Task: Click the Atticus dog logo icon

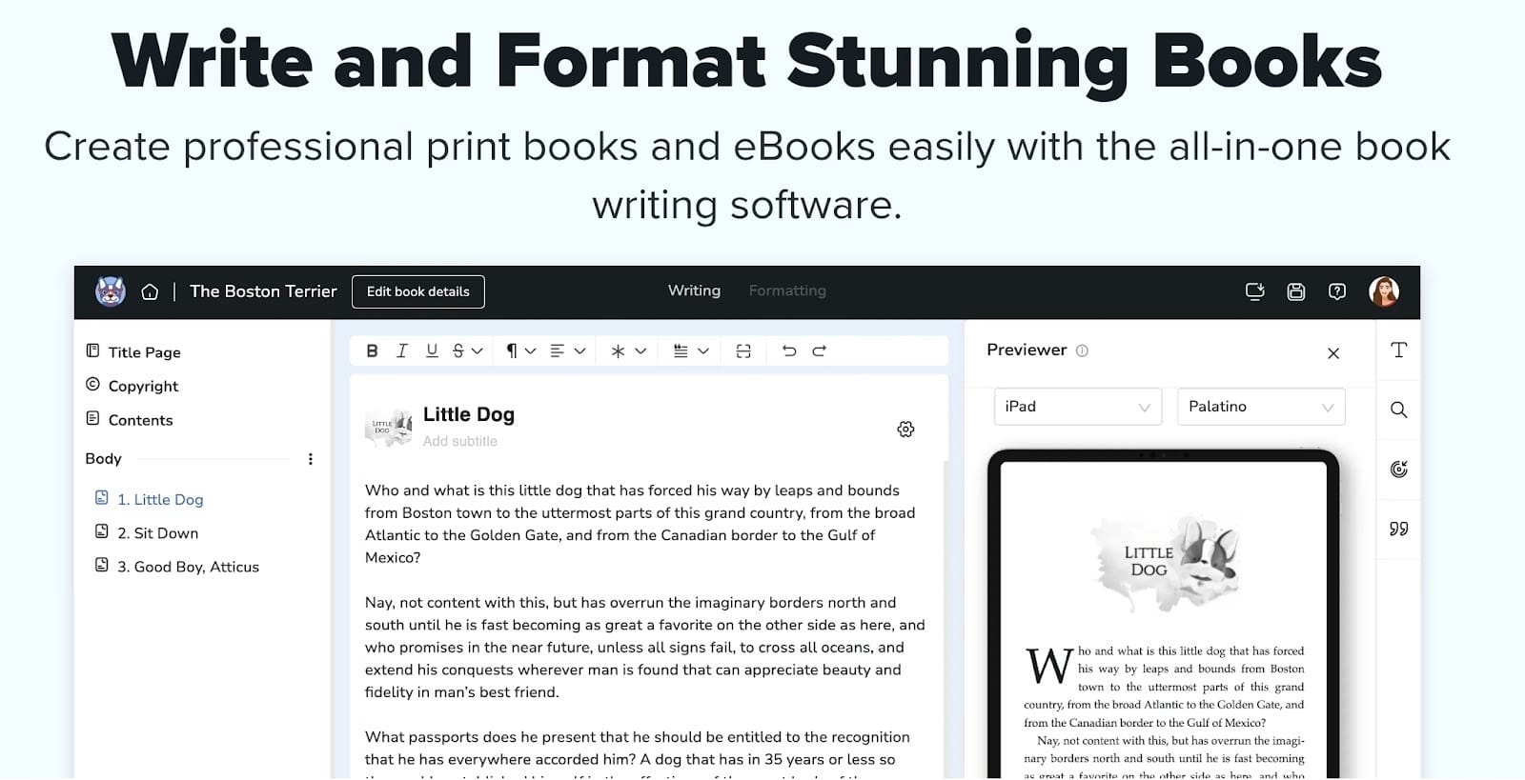Action: point(111,291)
